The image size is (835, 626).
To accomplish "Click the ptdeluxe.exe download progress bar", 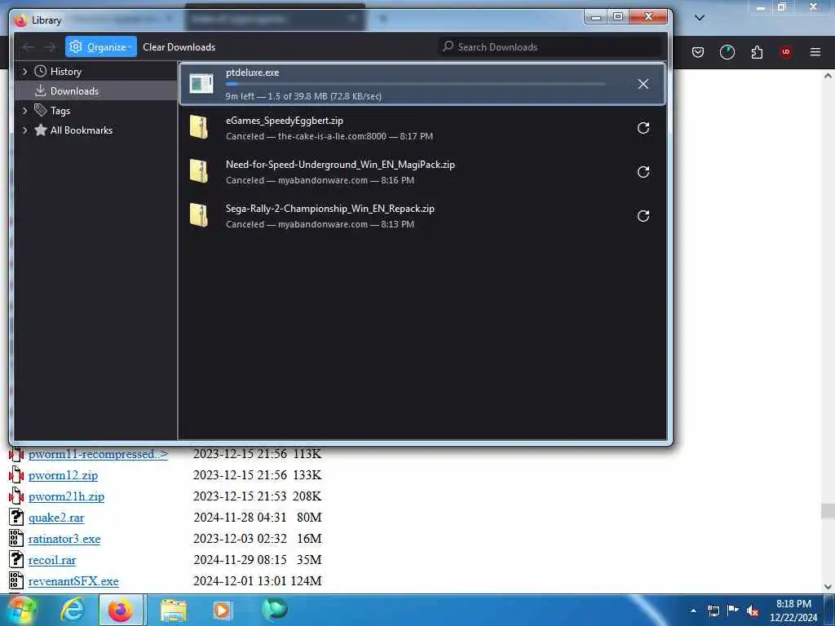I will [415, 84].
